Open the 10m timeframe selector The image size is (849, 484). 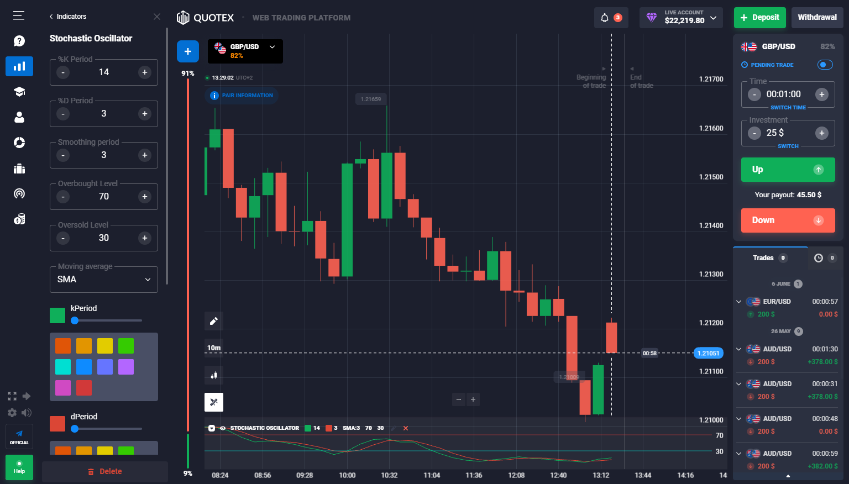(x=214, y=348)
